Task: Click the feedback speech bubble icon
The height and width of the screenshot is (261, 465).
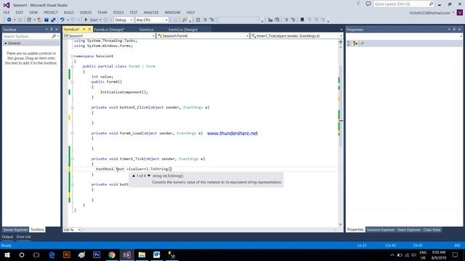Action: click(368, 4)
